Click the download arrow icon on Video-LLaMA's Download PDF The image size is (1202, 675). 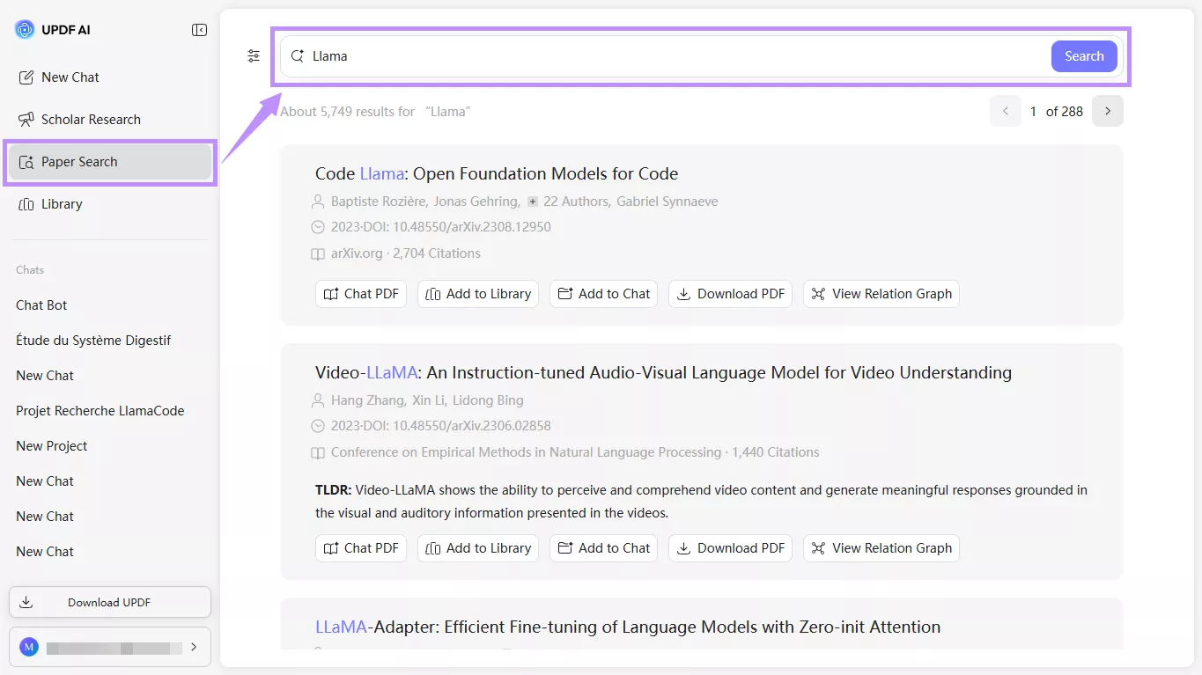[684, 548]
